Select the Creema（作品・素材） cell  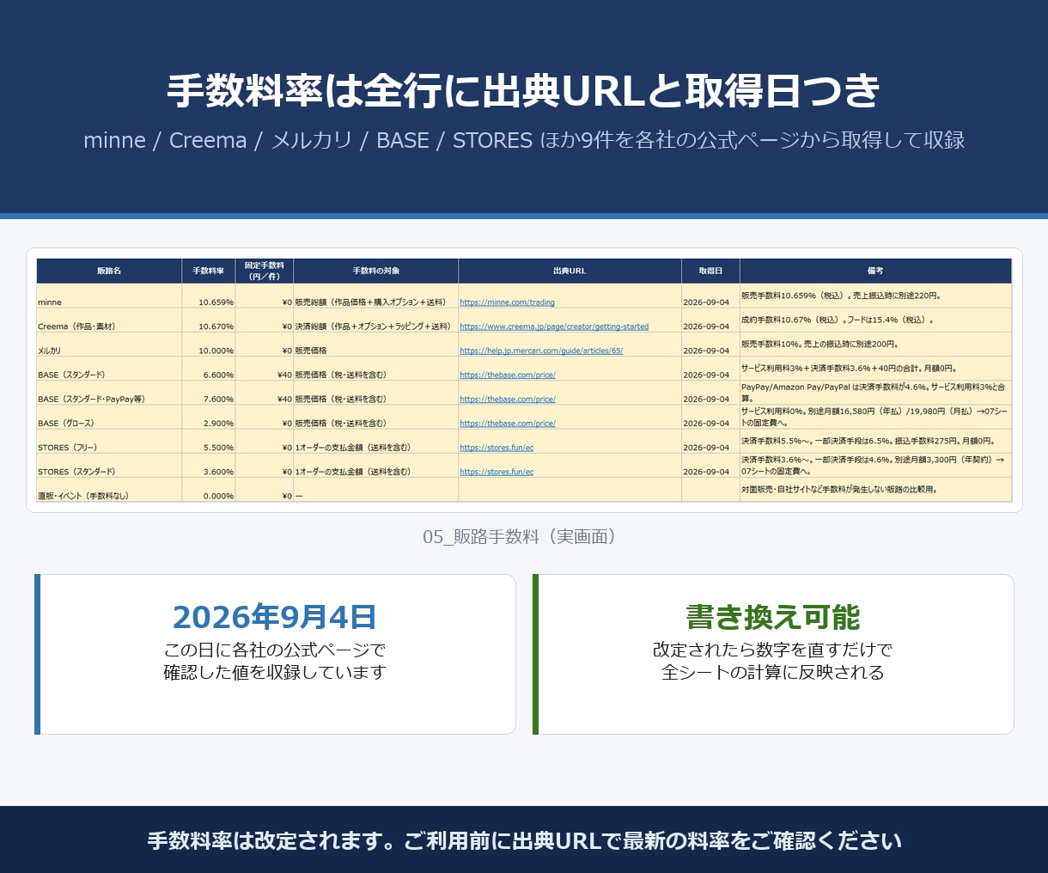coord(109,320)
